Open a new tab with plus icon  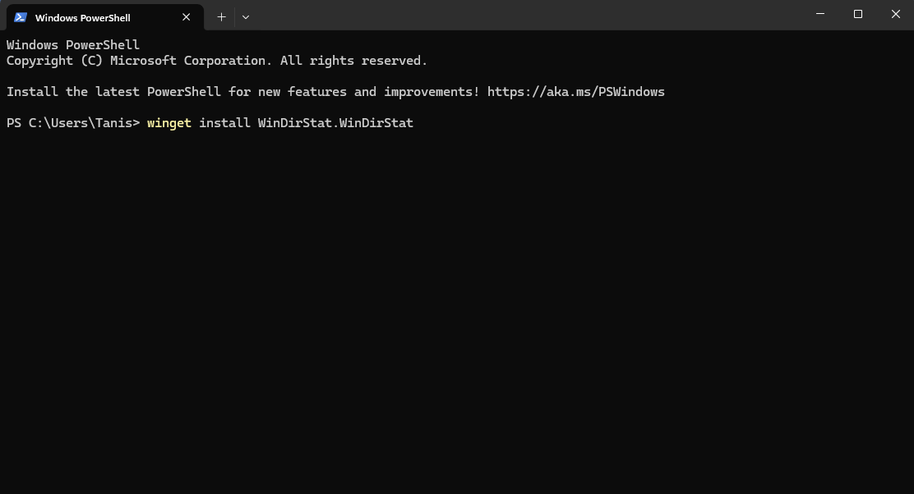click(221, 17)
